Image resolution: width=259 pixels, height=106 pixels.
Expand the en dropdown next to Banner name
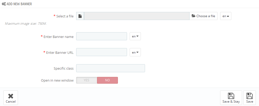point(135,36)
